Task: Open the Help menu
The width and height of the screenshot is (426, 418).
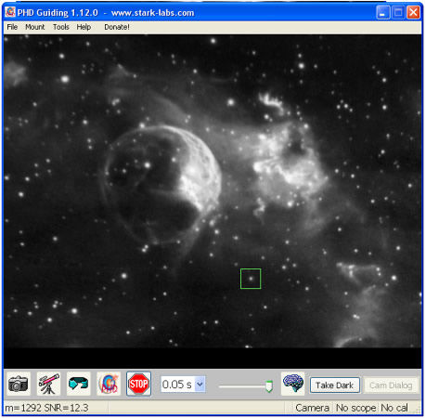Action: click(84, 27)
